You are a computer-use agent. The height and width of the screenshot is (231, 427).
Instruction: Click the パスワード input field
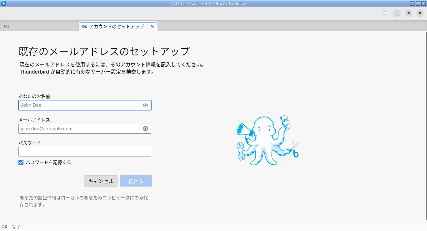tap(84, 152)
